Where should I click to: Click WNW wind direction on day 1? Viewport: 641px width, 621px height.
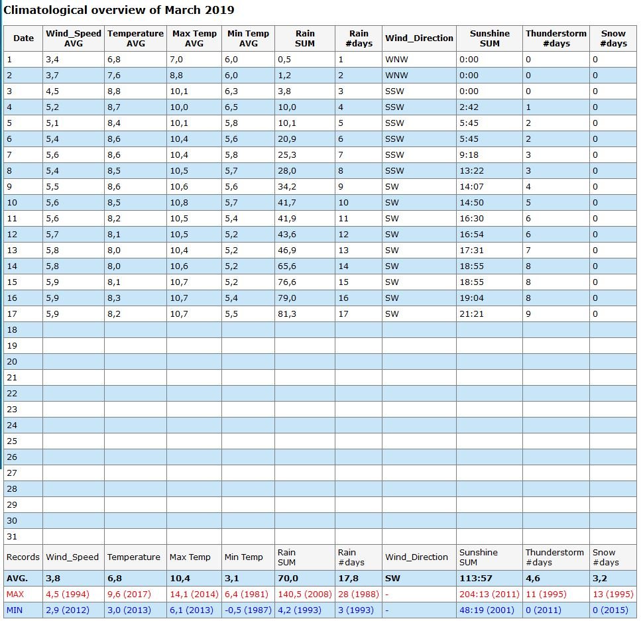pos(396,60)
